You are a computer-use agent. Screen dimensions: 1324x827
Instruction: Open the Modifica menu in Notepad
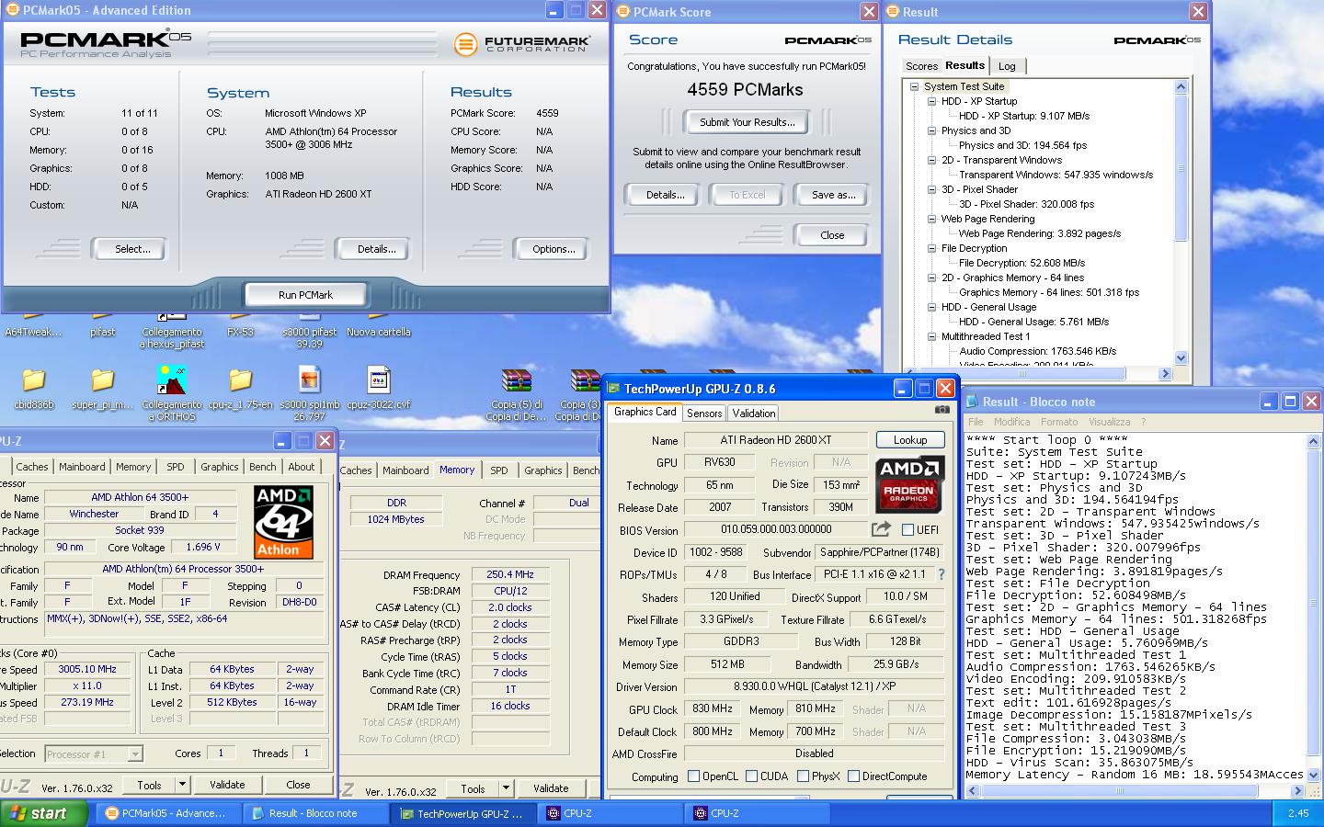1011,422
